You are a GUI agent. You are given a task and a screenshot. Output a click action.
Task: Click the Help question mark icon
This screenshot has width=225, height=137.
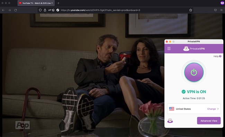[220, 56]
